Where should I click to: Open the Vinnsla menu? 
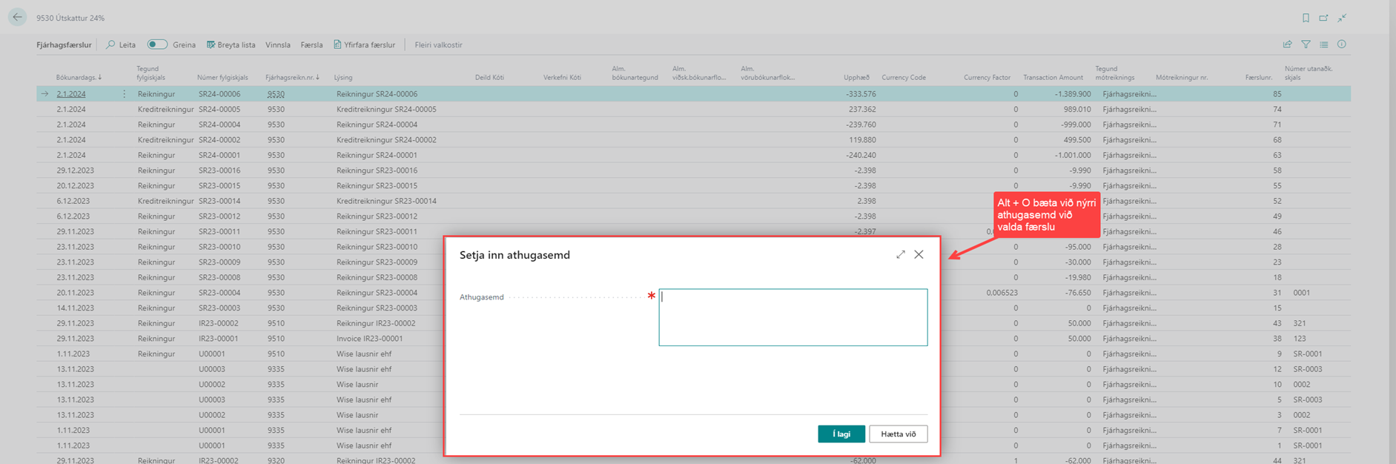pos(277,44)
